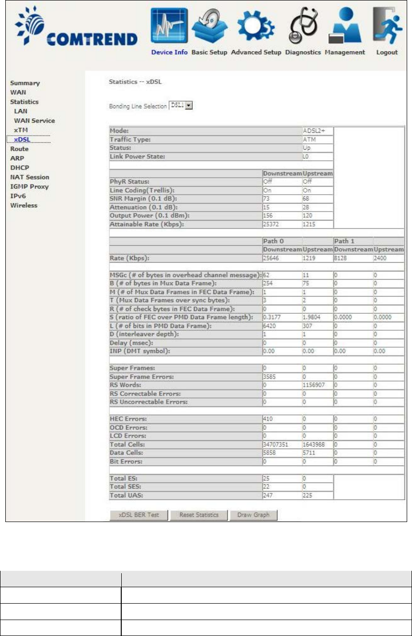This screenshot has height=636, width=412.
Task: Open NAT Session page
Action: point(29,177)
